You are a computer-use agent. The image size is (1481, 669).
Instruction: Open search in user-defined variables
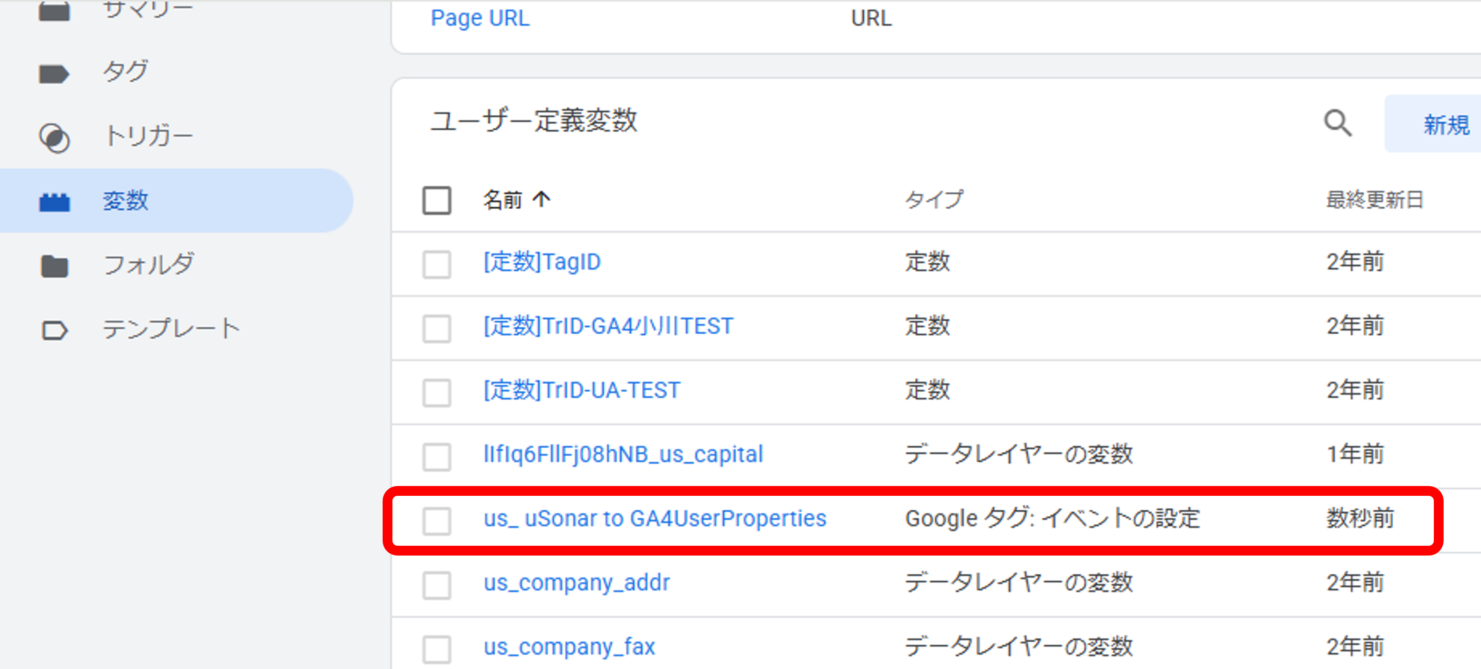[1337, 123]
